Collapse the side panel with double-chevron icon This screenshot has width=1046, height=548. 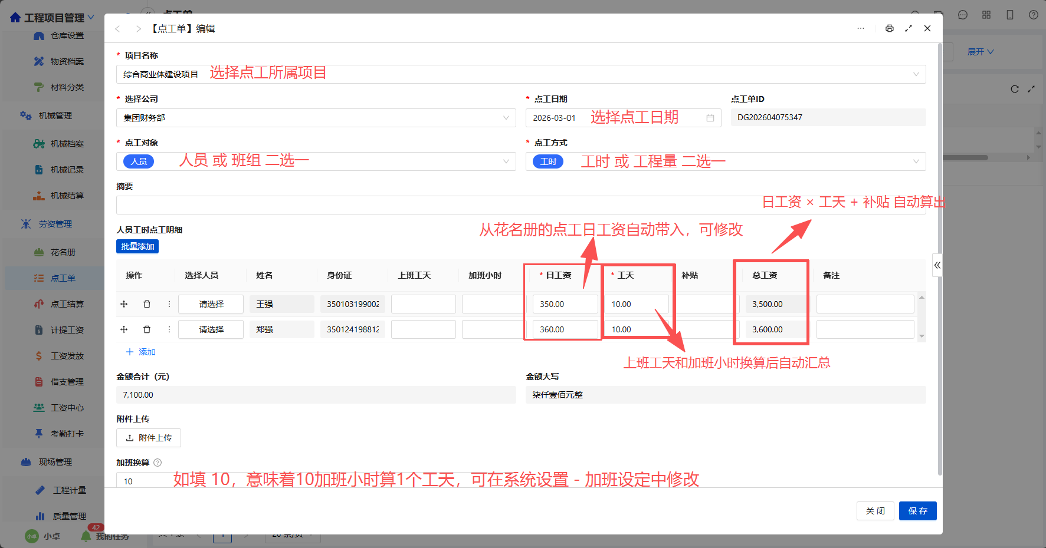click(937, 265)
